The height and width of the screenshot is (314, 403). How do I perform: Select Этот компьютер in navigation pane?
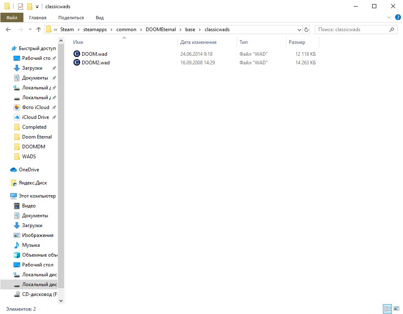tap(37, 196)
